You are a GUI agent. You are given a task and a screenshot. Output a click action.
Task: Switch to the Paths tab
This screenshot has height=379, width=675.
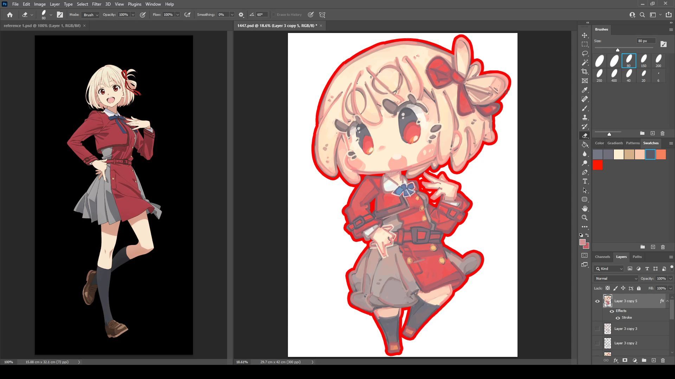coord(637,257)
